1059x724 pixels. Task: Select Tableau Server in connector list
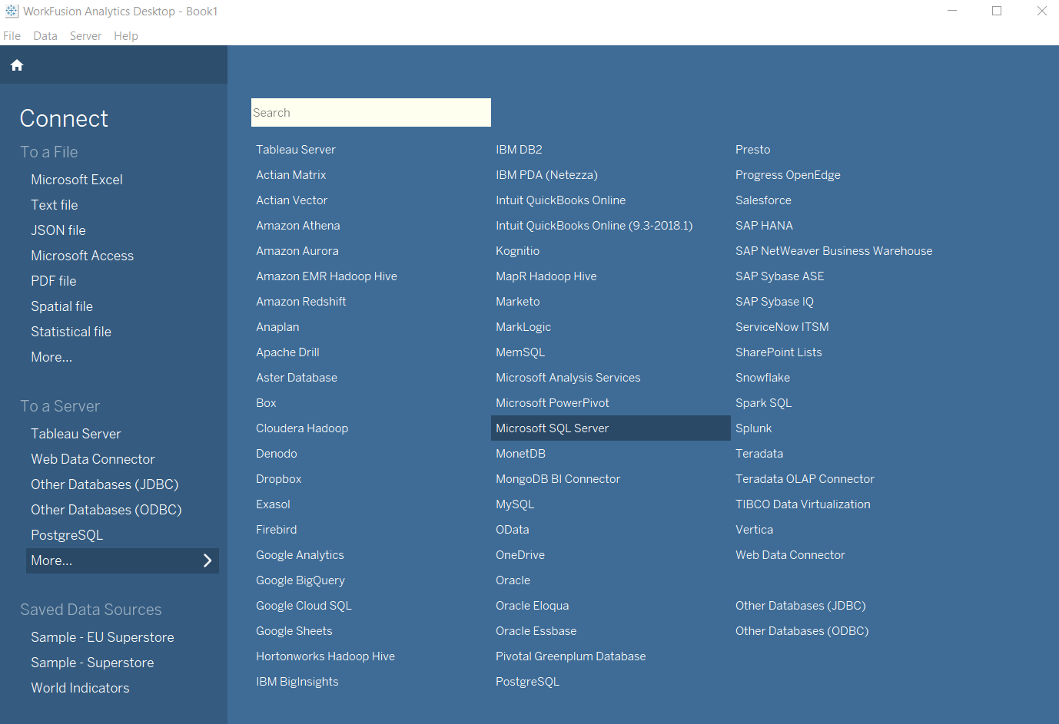(x=296, y=150)
